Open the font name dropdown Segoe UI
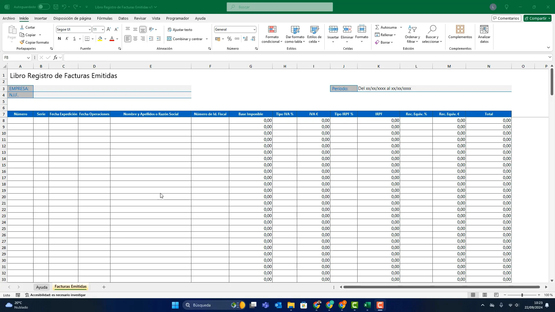This screenshot has height=312, width=555. (89, 29)
